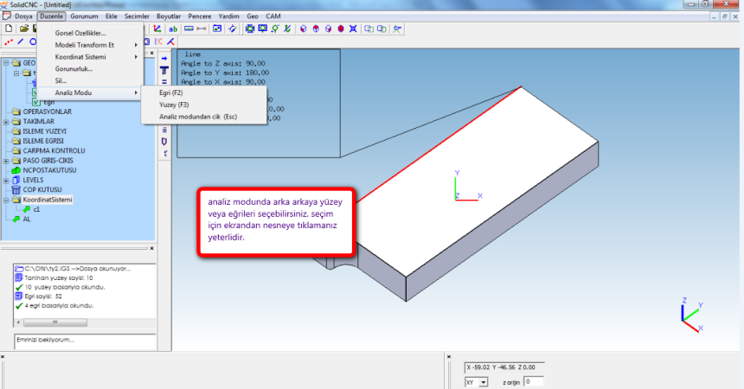Select AL tree item

(27, 220)
